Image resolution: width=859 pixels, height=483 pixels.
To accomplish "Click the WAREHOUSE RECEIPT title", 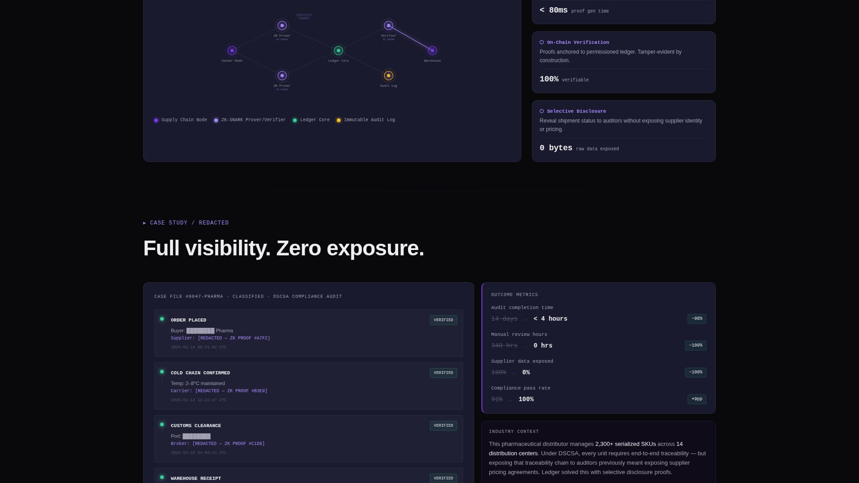I will point(196,479).
